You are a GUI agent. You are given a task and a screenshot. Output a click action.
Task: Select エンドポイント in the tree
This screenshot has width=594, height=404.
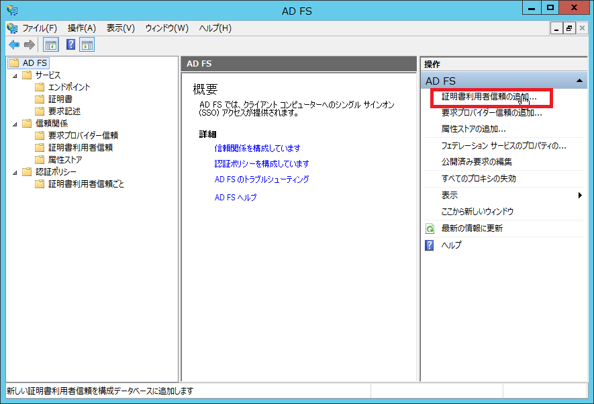pyautogui.click(x=69, y=87)
